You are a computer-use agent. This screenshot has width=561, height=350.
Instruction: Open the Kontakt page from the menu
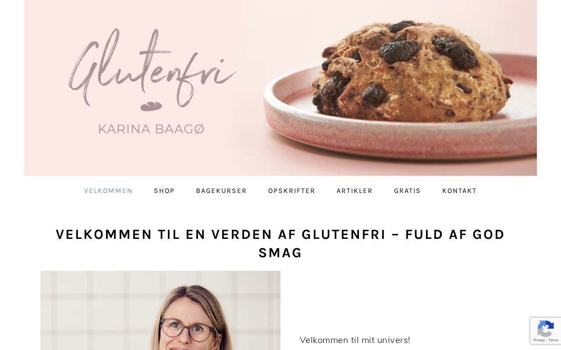459,191
